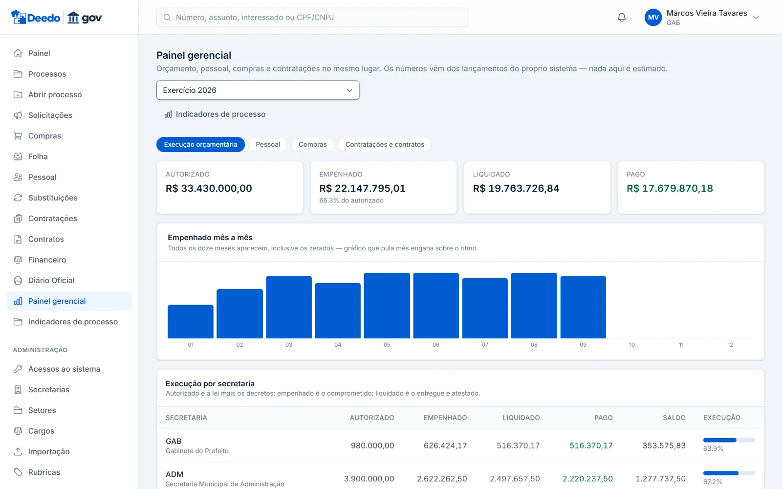782x489 pixels.
Task: Click the SALDO column header
Action: (674, 418)
